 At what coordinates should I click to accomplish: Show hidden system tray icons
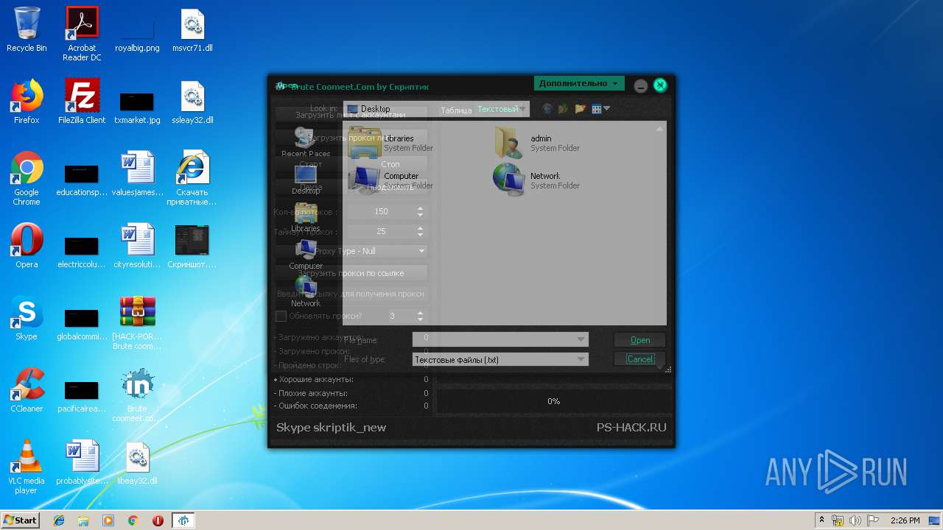[821, 520]
